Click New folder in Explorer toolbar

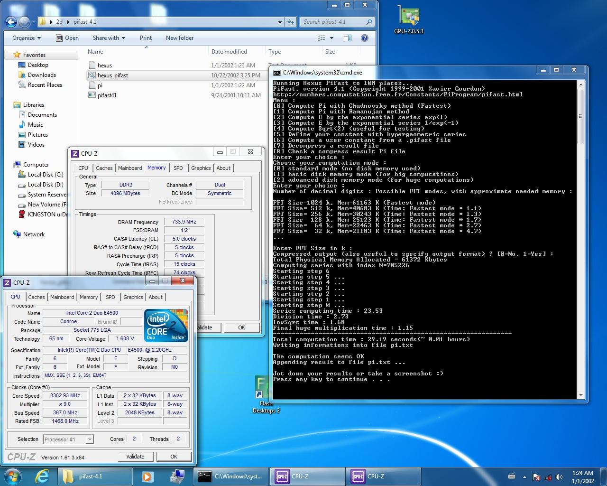(180, 38)
